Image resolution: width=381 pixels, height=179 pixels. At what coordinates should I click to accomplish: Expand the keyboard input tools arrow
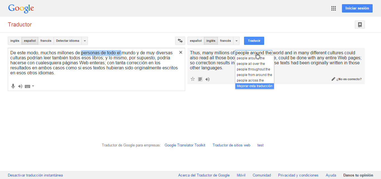[x=33, y=86]
